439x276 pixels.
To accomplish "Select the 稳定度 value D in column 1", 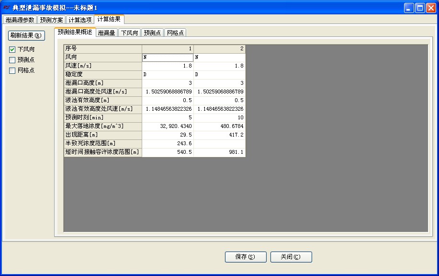I will 168,75.
